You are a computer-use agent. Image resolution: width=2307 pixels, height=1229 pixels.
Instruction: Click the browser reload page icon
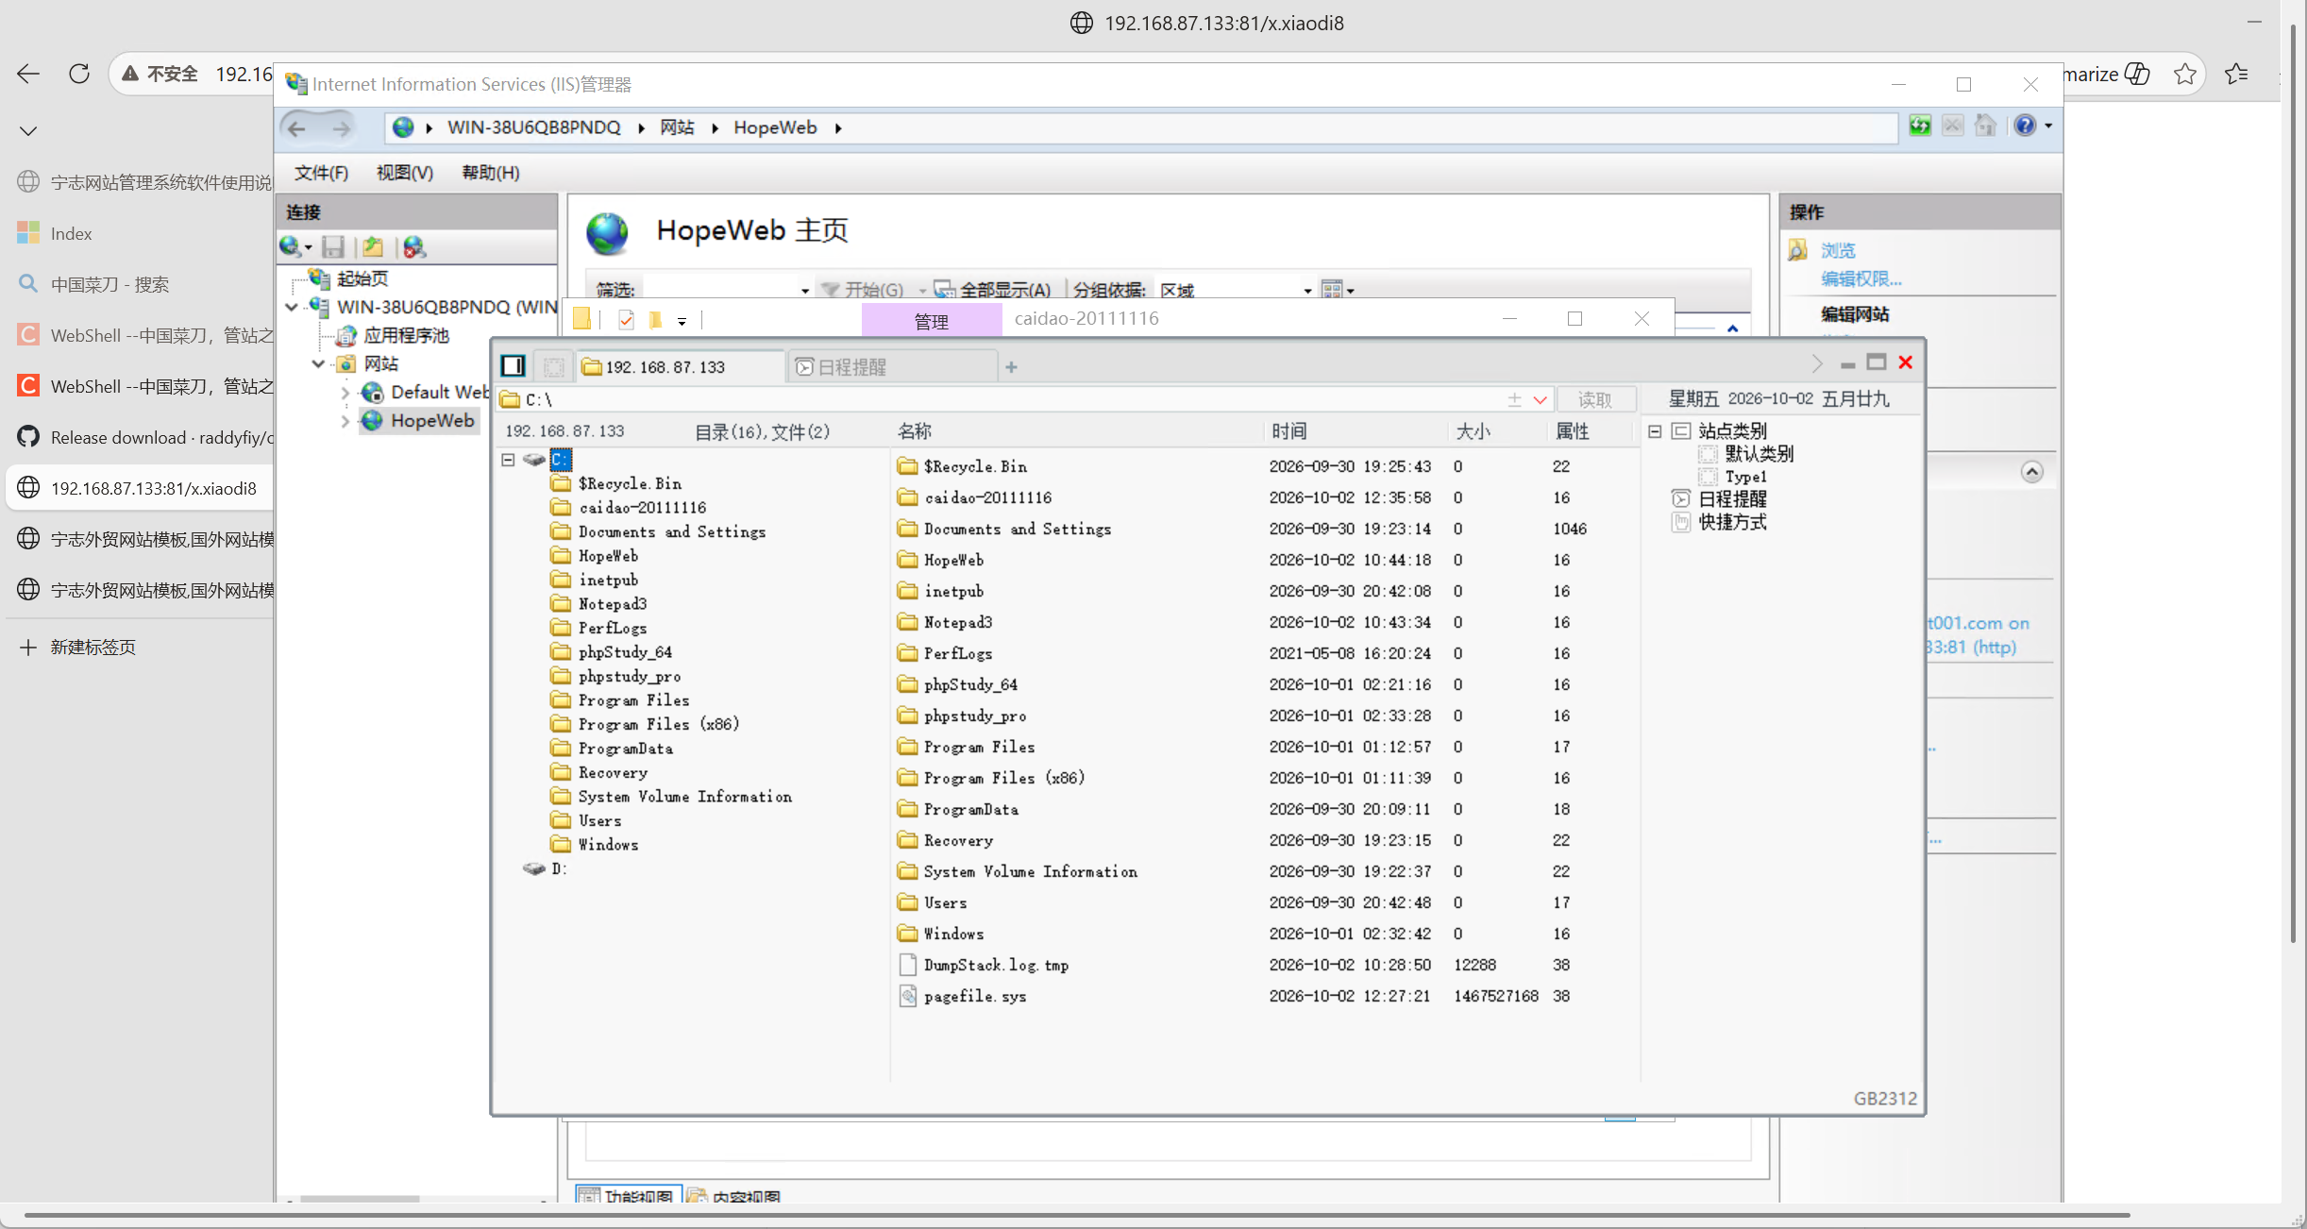pos(79,74)
